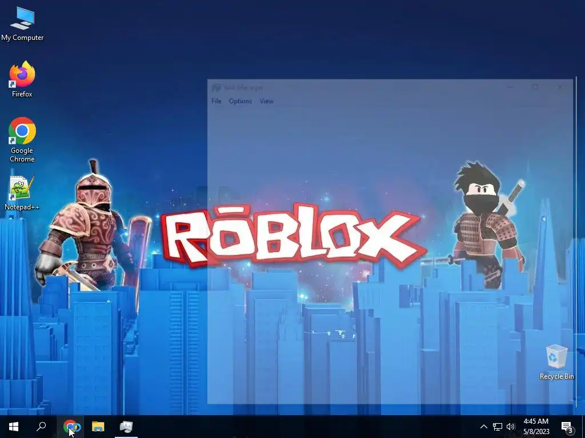Click the Task Manager title bar icon
The height and width of the screenshot is (438, 585).
216,87
